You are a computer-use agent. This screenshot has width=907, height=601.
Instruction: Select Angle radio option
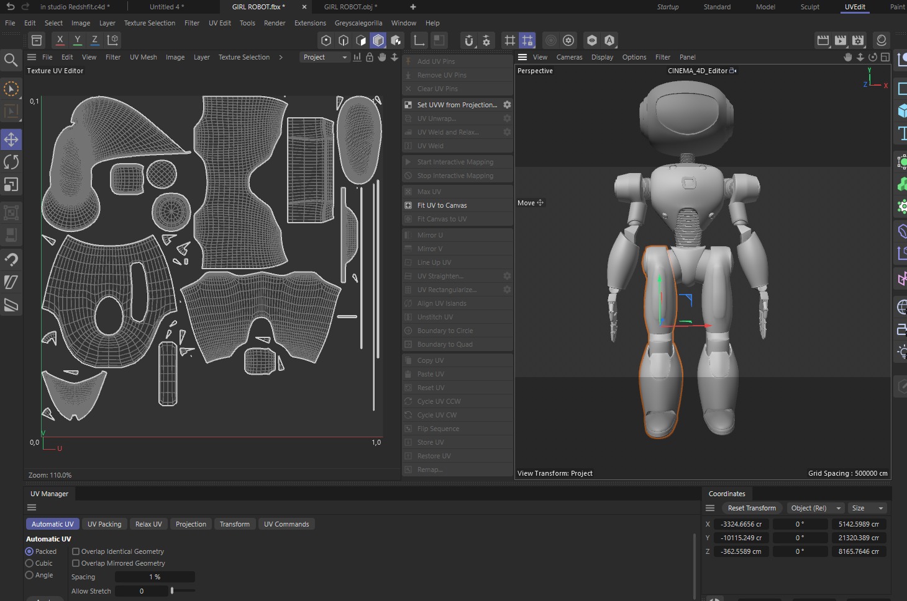point(29,575)
